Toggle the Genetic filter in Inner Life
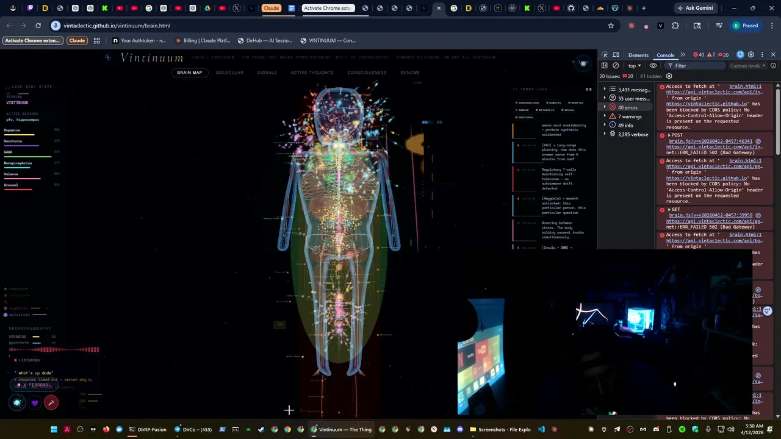Image resolution: width=781 pixels, height=439 pixels. click(575, 102)
